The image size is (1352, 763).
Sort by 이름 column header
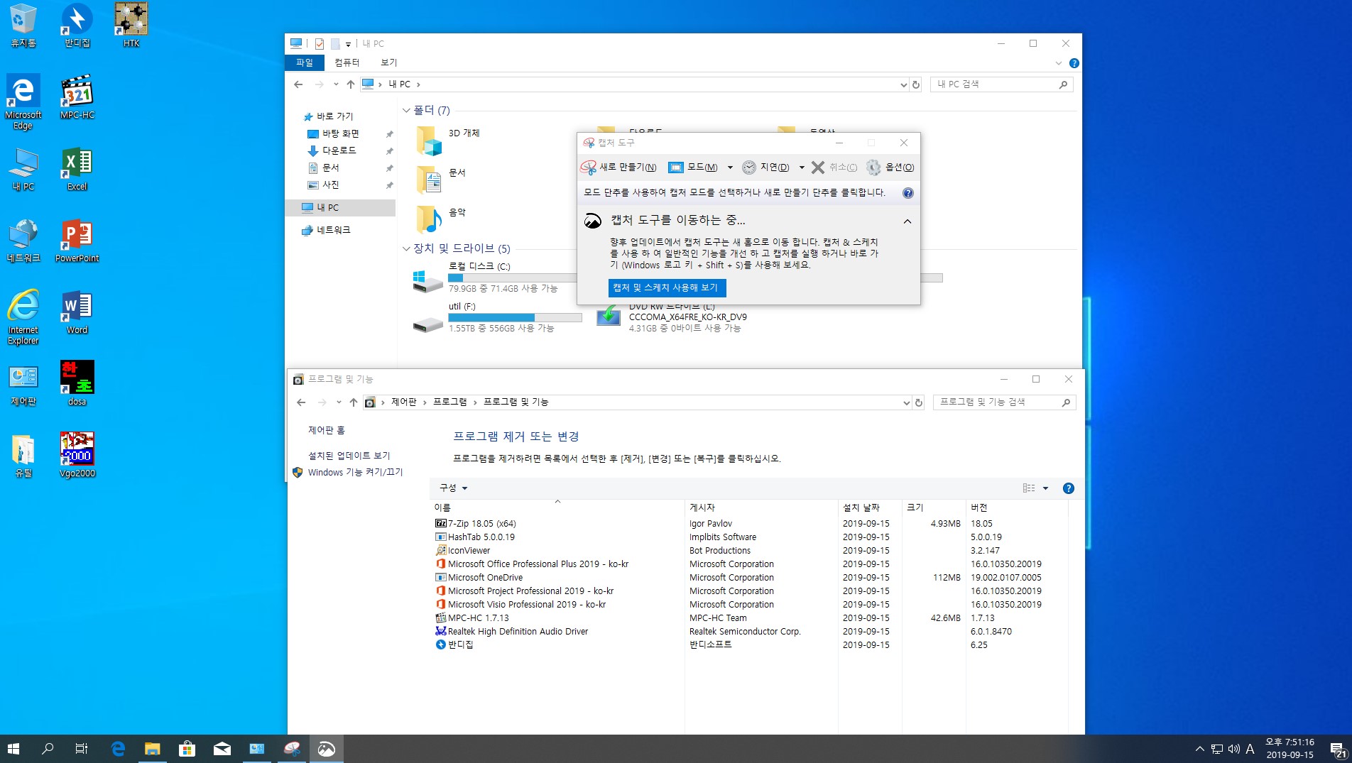click(x=557, y=507)
